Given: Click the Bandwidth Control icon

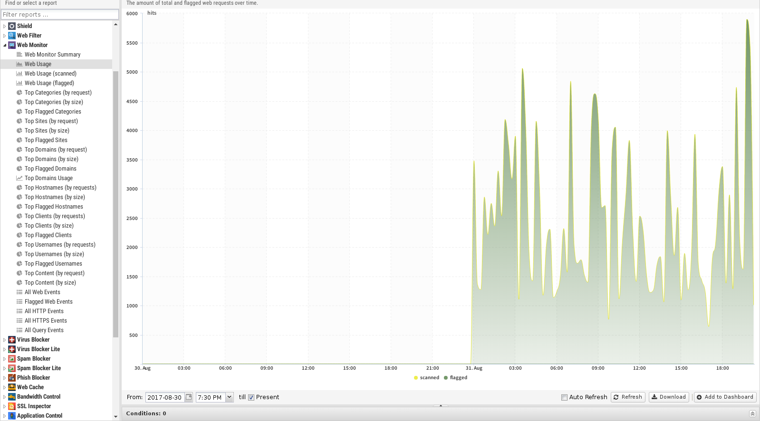Looking at the screenshot, I should click(12, 397).
